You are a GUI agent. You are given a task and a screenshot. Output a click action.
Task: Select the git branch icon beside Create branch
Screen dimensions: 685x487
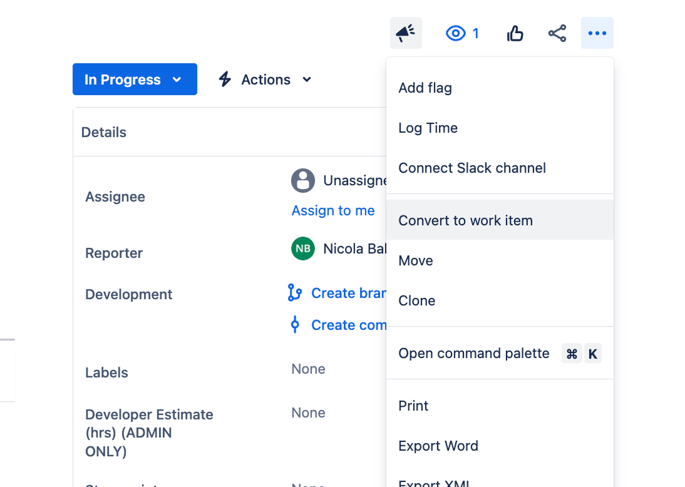coord(295,292)
